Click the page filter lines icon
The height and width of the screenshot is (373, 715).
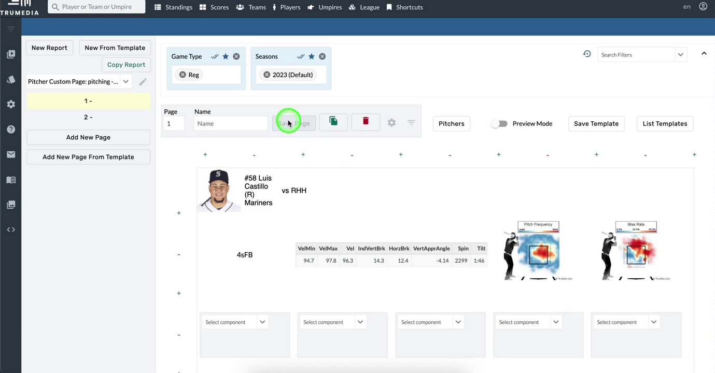[411, 123]
